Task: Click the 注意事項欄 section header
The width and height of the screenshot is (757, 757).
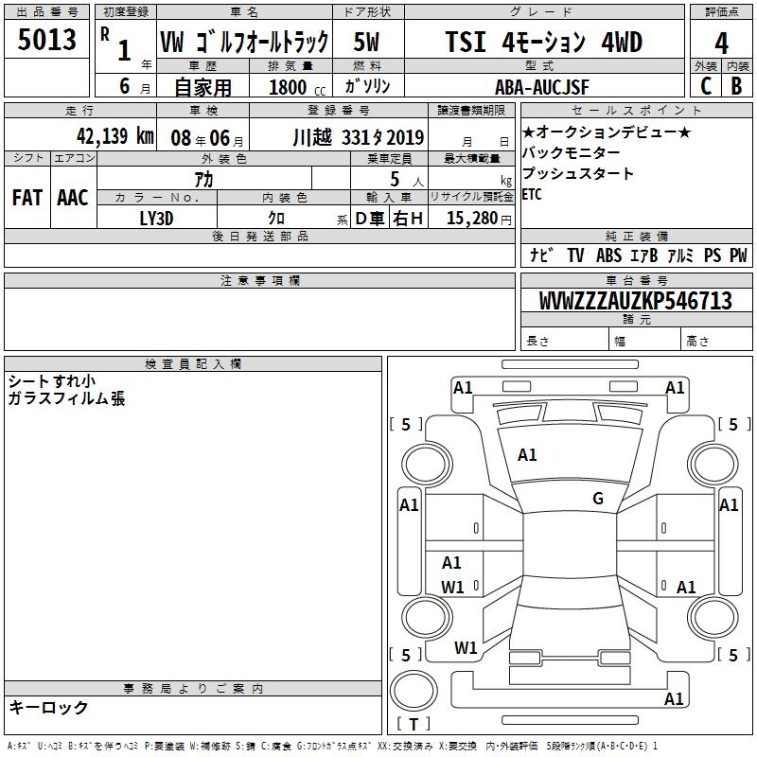Action: point(259,280)
